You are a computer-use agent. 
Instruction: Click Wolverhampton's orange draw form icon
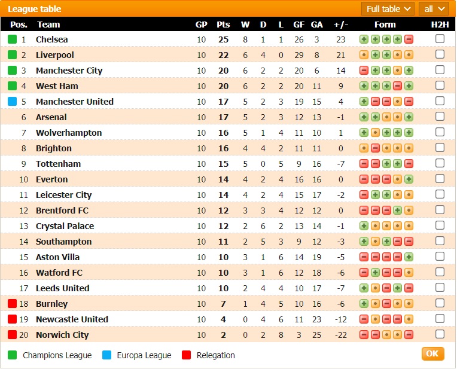375,133
